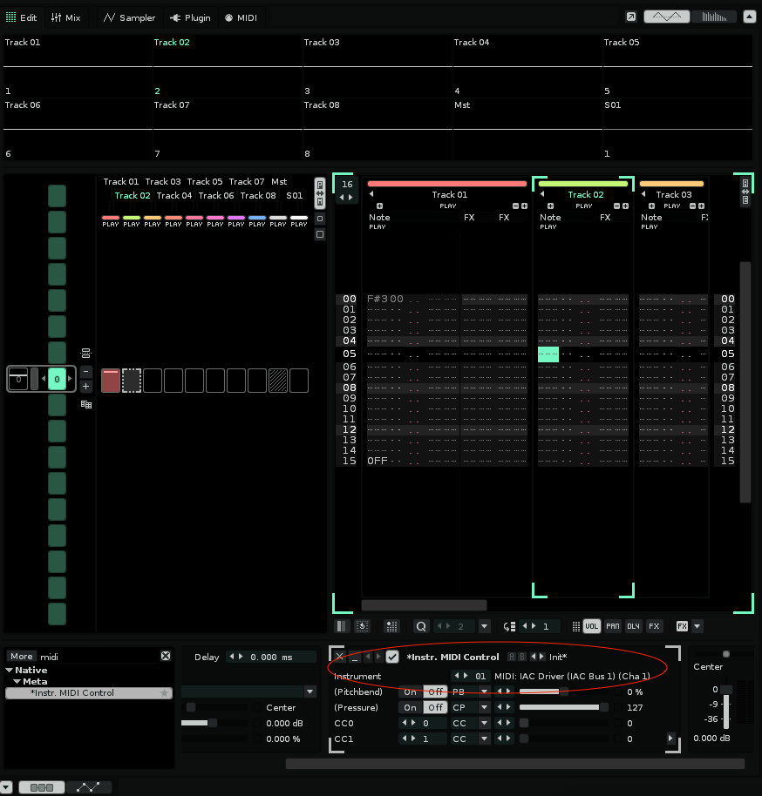Collapse Track 03 with its header arrow
The height and width of the screenshot is (796, 762).
643,194
